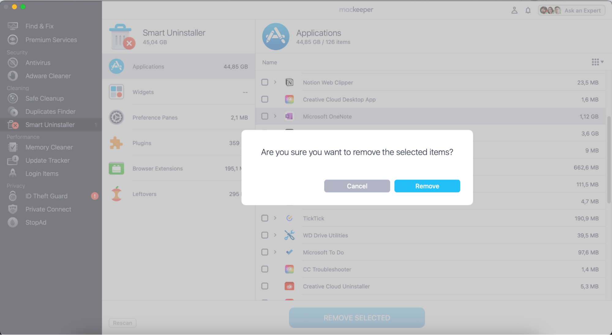The height and width of the screenshot is (335, 612).
Task: Open the Preference Panes category
Action: pos(178,117)
